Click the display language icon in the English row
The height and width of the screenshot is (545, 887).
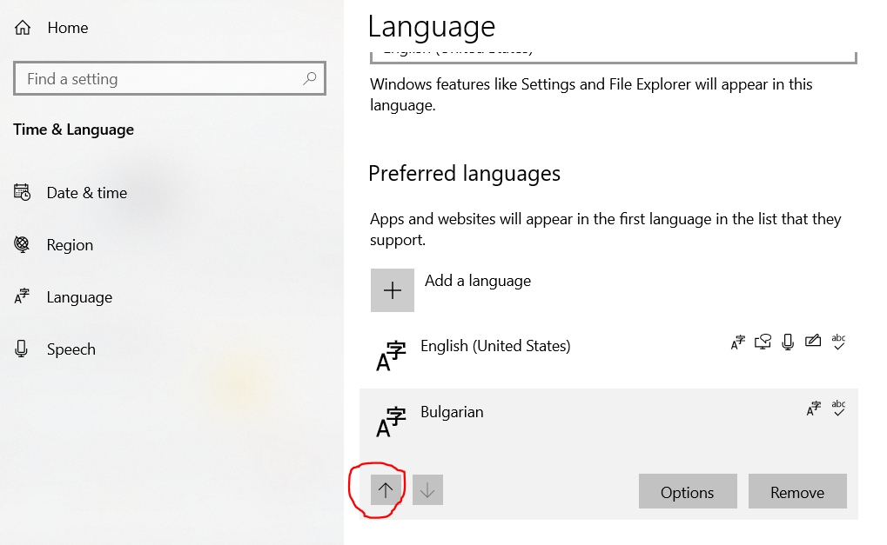coord(737,342)
